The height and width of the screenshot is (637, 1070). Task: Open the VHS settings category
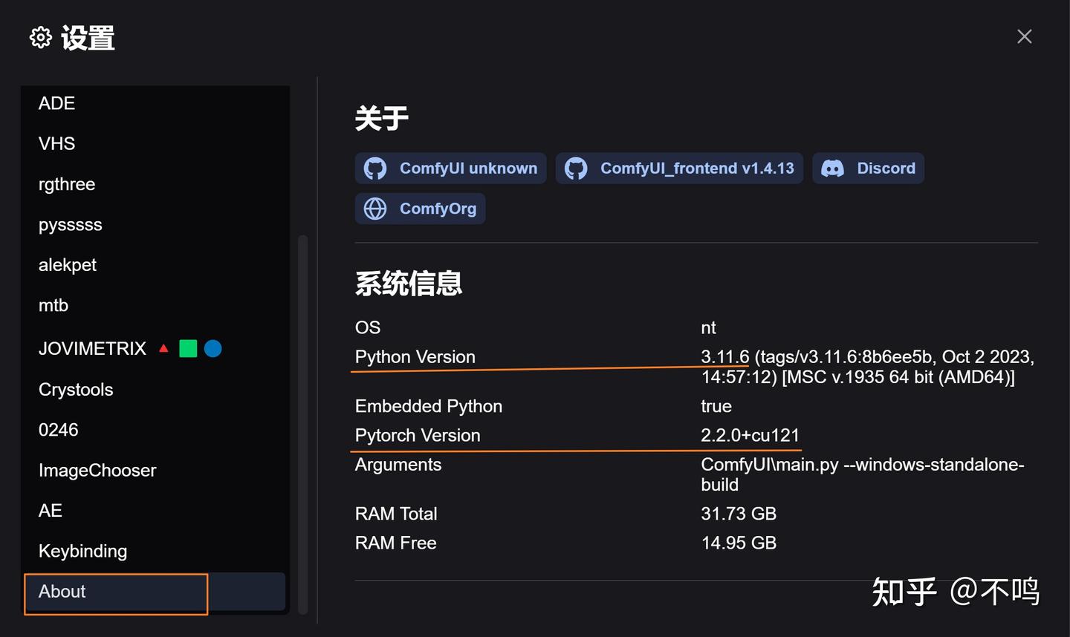click(x=56, y=143)
